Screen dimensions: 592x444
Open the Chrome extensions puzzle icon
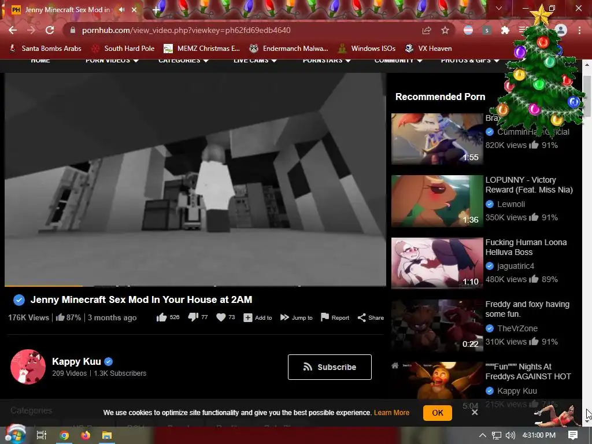tap(505, 30)
